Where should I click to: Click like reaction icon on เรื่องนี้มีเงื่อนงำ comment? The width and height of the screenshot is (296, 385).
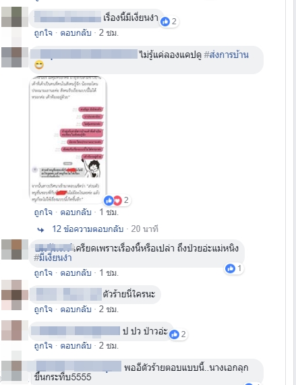coord(165,22)
